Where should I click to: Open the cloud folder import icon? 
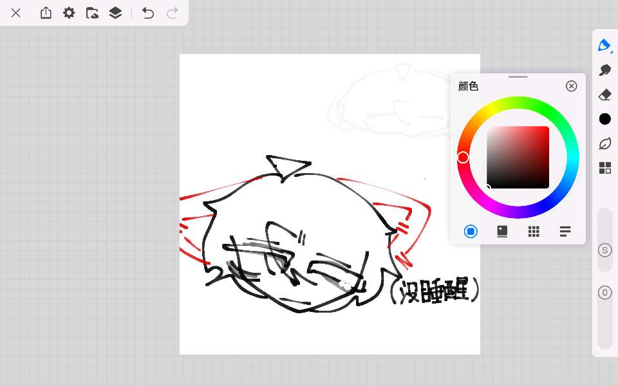[92, 13]
